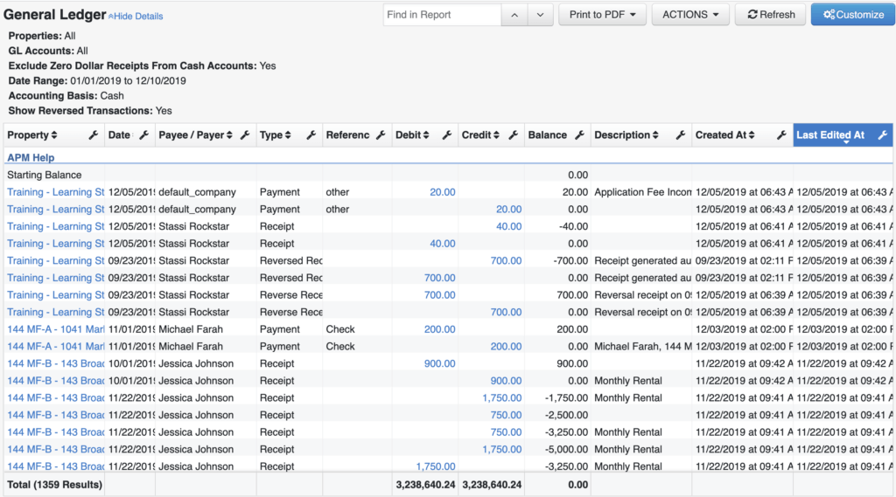
Task: Open the Print to PDF dropdown
Action: pos(602,15)
